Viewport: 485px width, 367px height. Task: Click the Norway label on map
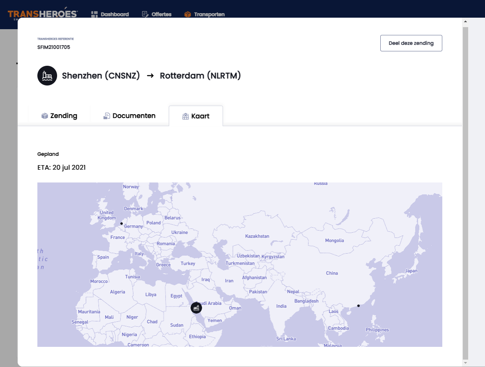pos(131,187)
